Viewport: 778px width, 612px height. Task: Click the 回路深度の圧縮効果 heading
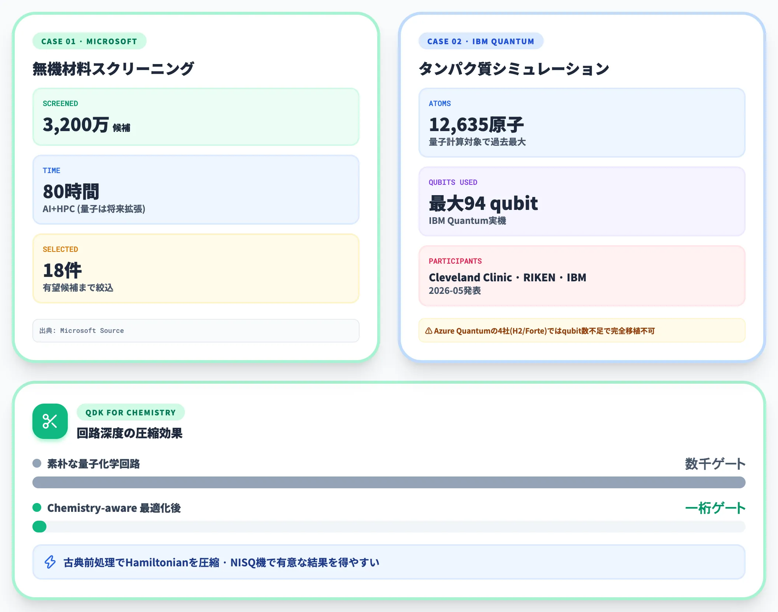coord(130,433)
